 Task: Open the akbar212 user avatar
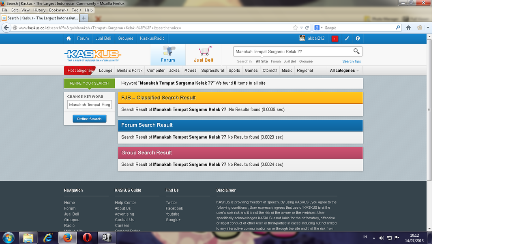coord(302,39)
